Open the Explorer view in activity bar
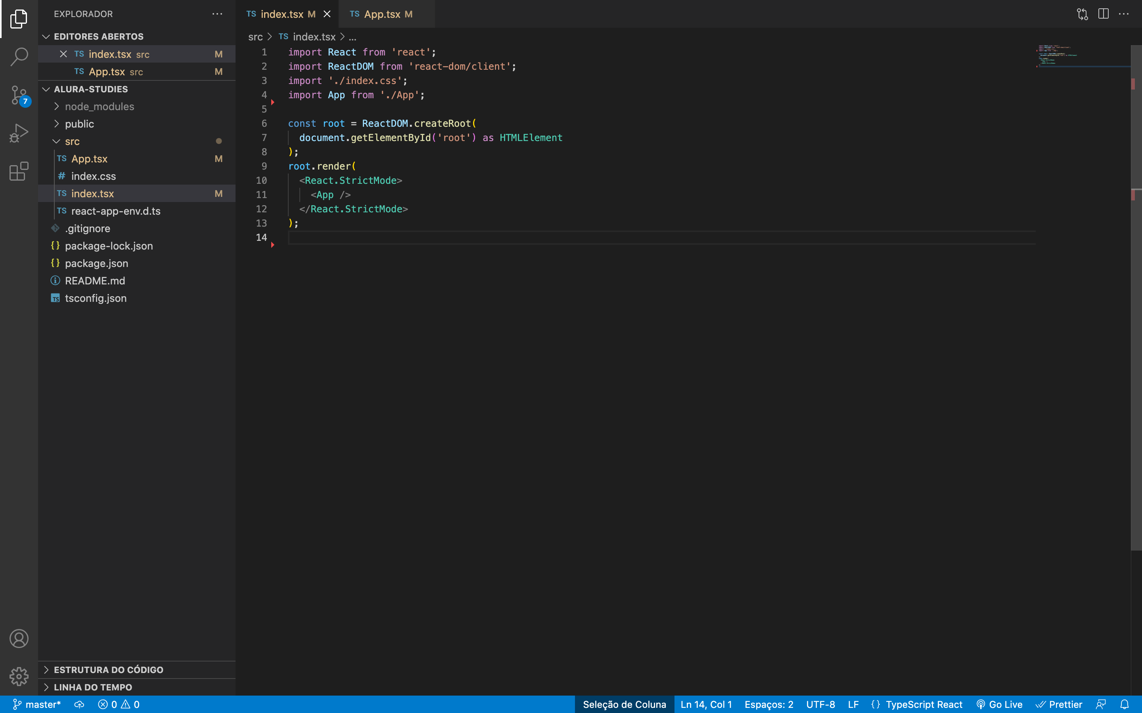This screenshot has height=713, width=1142. point(19,19)
